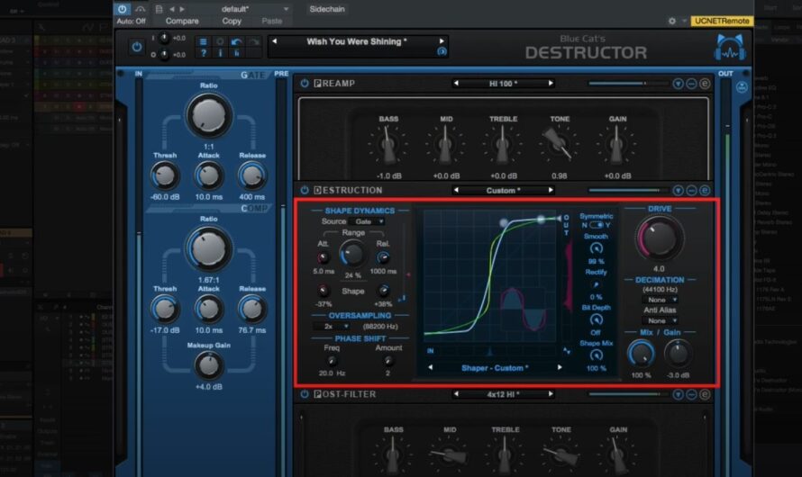Click the Preamp section minus icon
802x477 pixels.
(x=691, y=83)
